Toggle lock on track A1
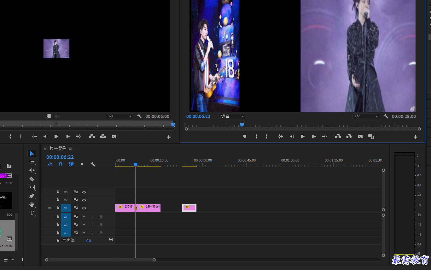431x270 pixels. tap(58, 217)
